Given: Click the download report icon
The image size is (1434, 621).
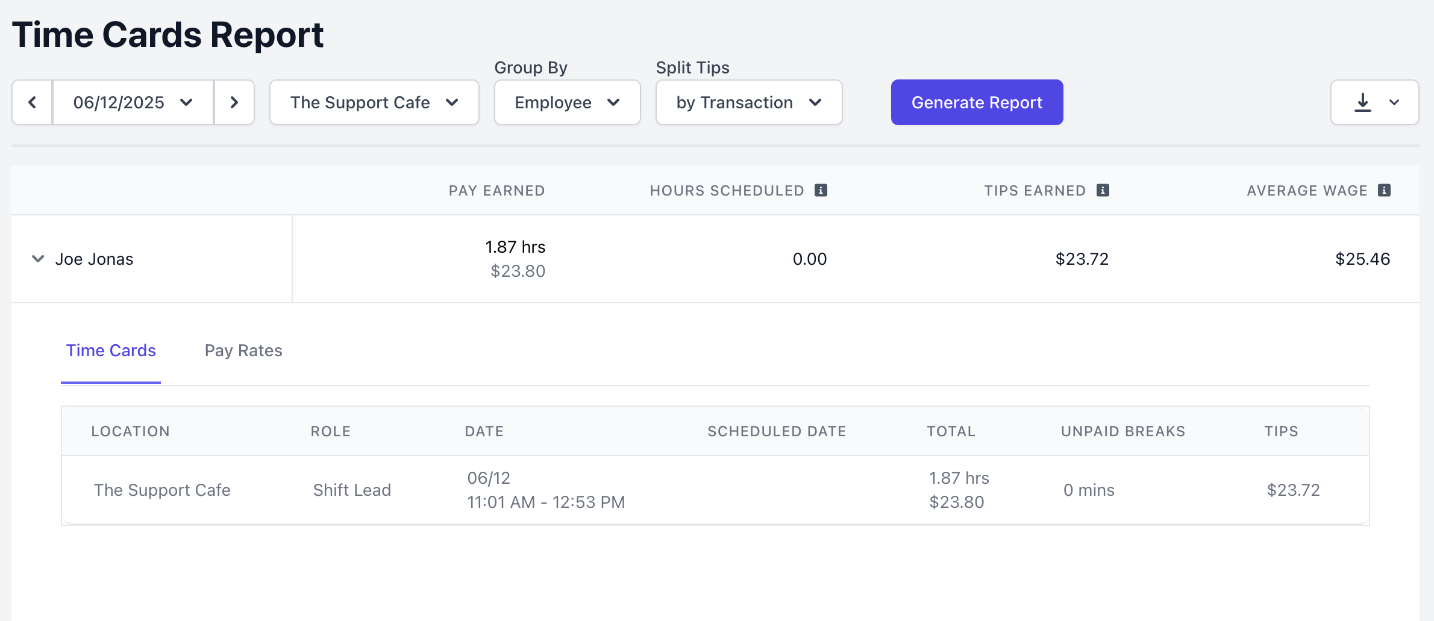Looking at the screenshot, I should point(1362,103).
